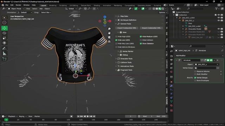This screenshot has width=225, height=126.
Task: Click the outliner filter funnel icon
Action: (x=216, y=9)
